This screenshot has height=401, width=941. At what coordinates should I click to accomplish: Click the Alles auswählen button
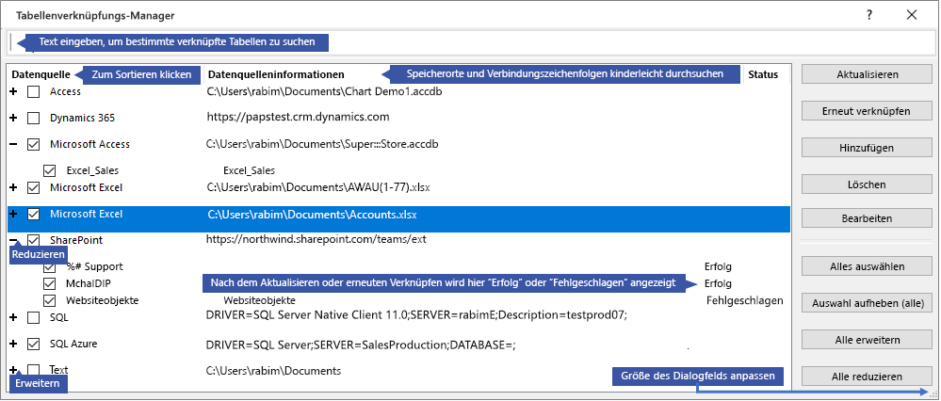(x=868, y=265)
